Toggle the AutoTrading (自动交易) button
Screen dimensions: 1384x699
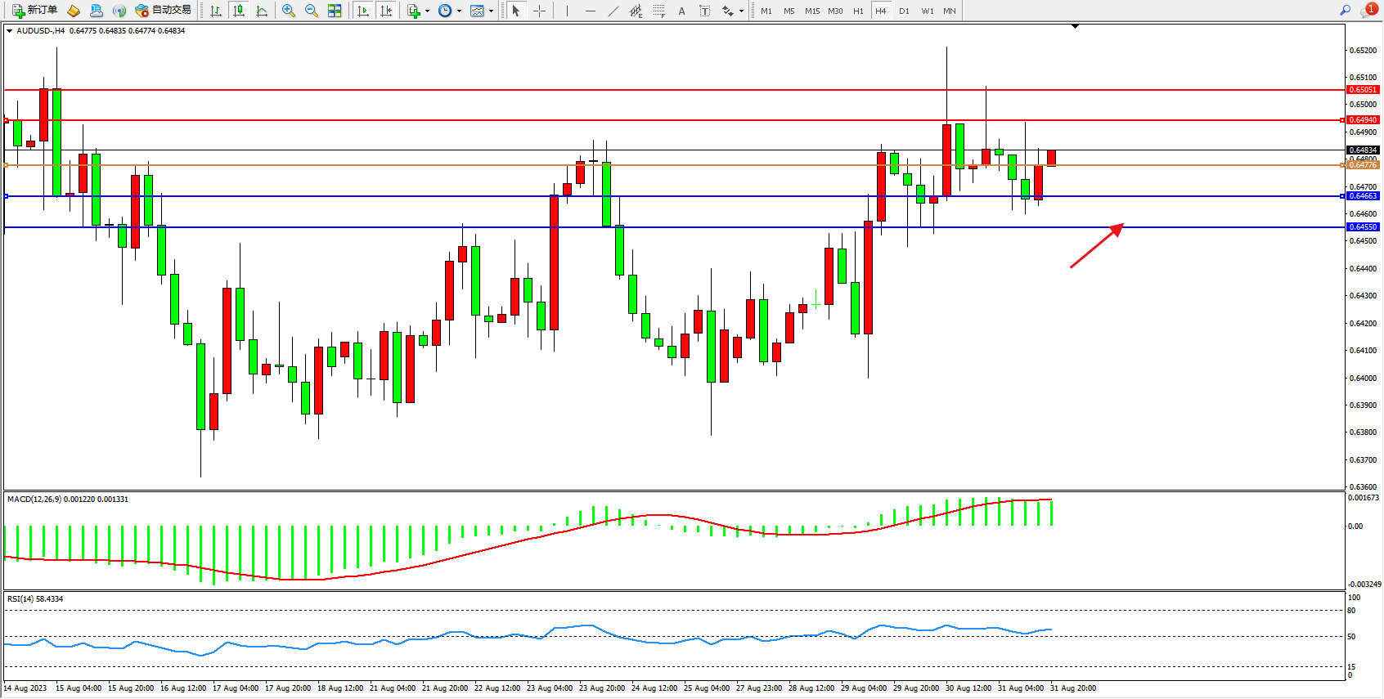click(x=163, y=11)
